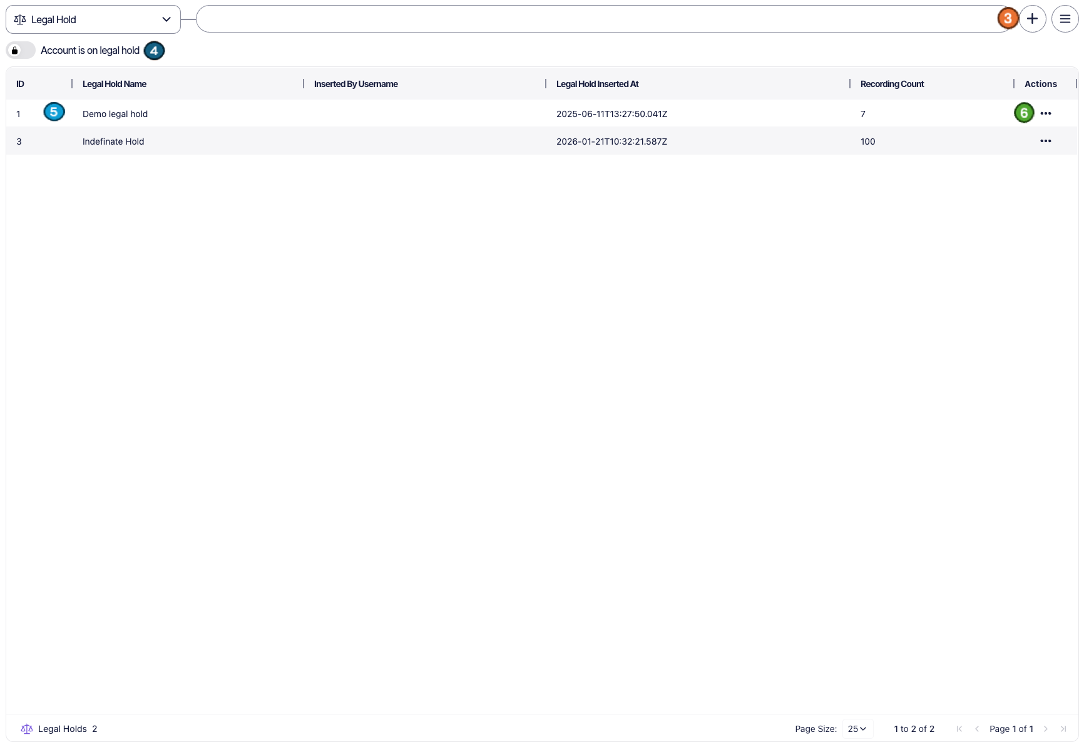Click the scales icon next to Legal Holds count
1084x747 pixels.
27,729
